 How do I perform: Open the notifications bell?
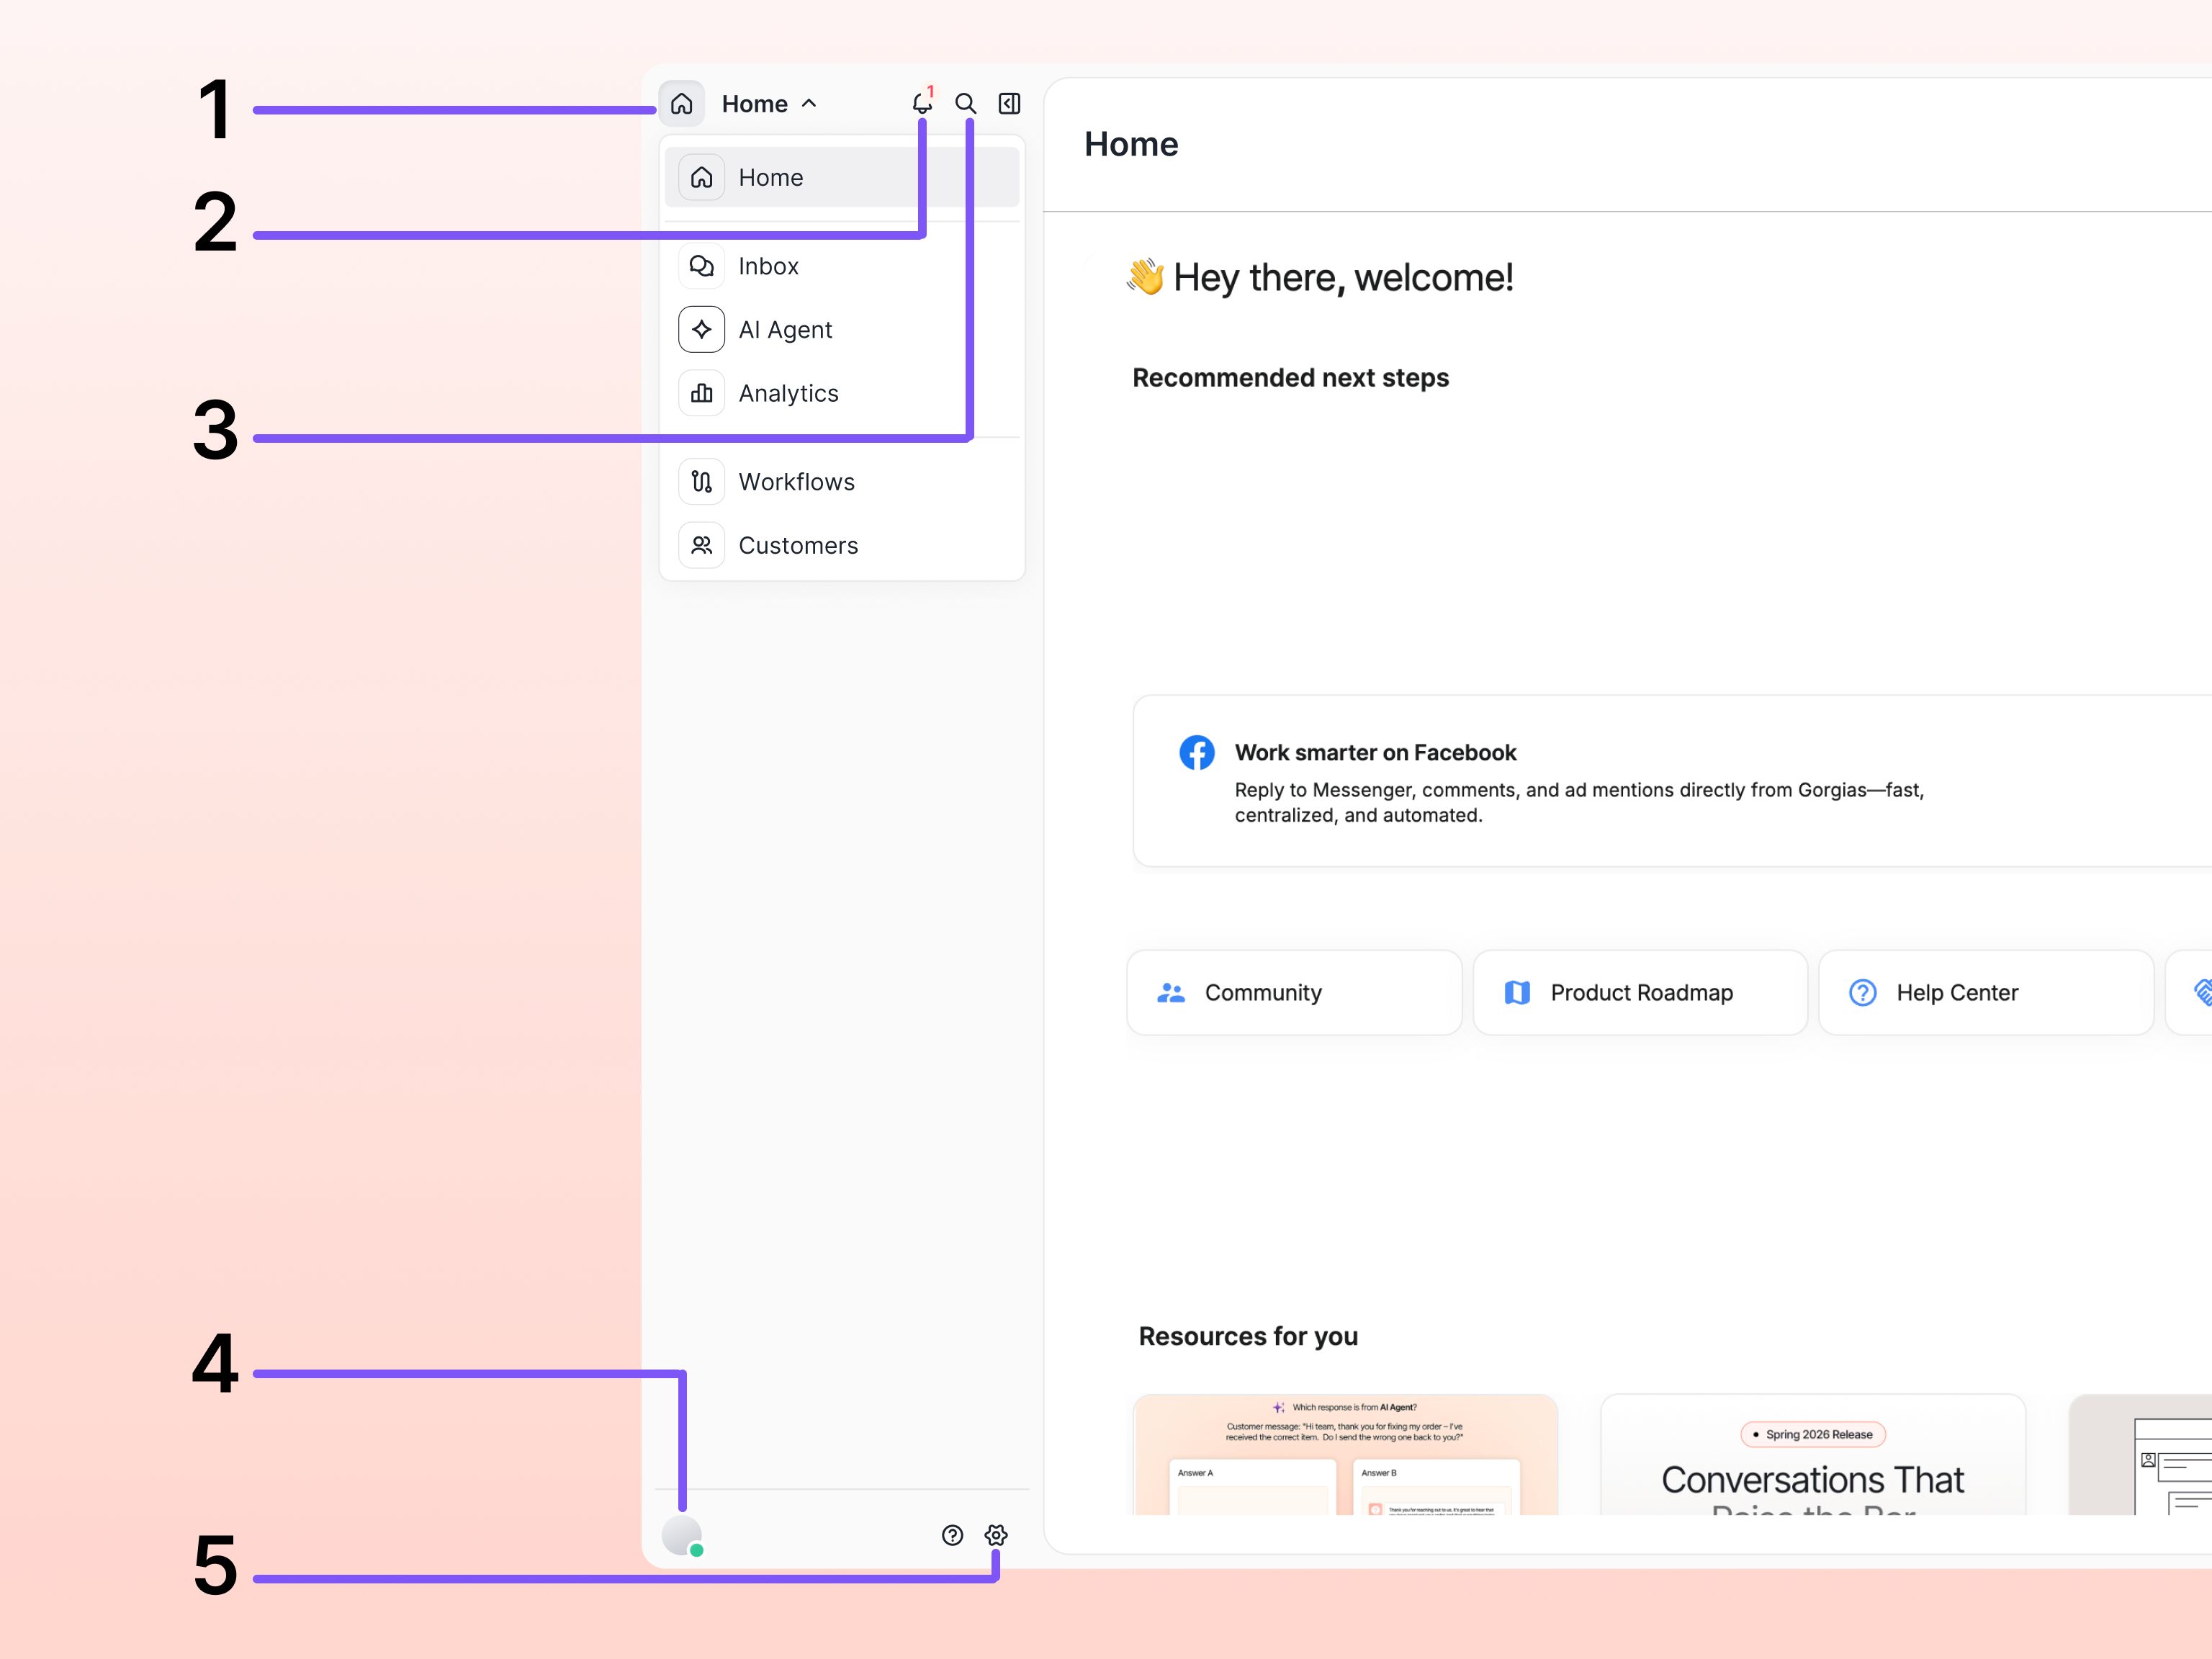pyautogui.click(x=922, y=103)
